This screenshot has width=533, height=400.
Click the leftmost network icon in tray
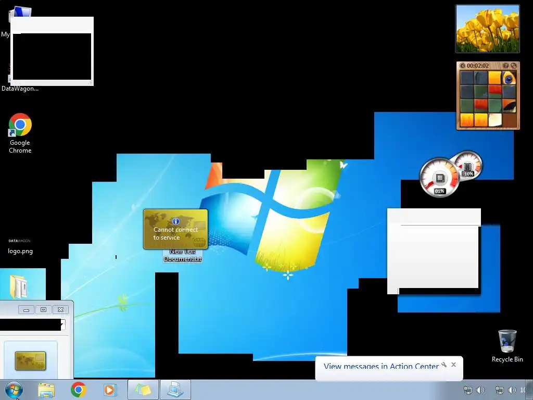pyautogui.click(x=468, y=390)
